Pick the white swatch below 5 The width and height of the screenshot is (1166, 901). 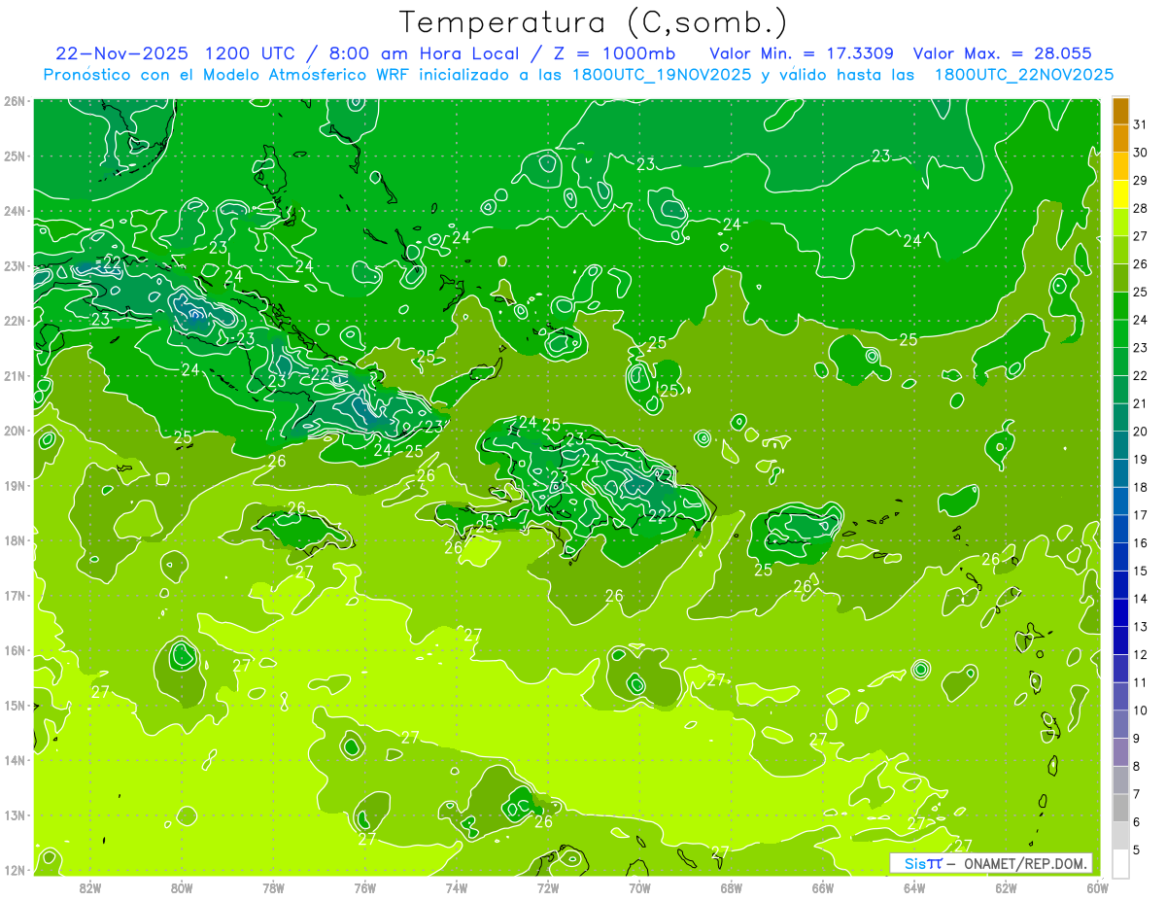[1120, 863]
